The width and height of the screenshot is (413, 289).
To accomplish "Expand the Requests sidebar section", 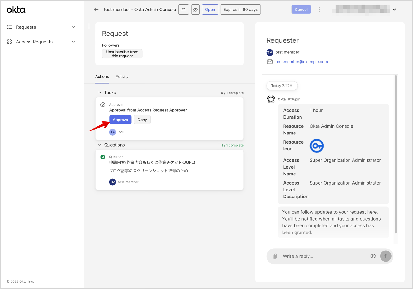I will 73,27.
